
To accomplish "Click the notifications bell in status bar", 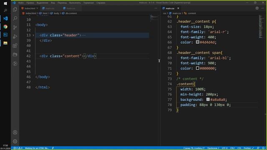I will click(263, 148).
